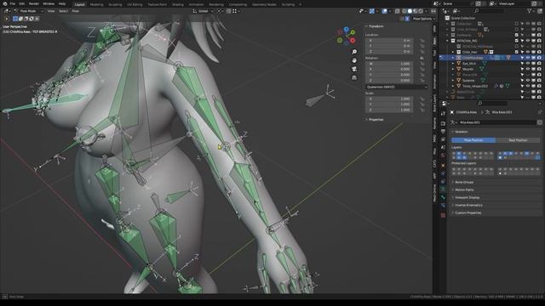
Task: Collapse the Transform panel
Action: tap(376, 26)
